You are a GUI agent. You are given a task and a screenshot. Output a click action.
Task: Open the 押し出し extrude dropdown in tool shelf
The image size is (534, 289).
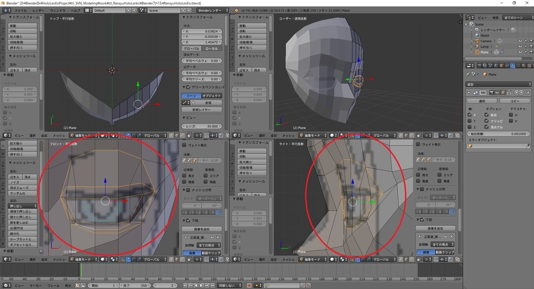coord(23,206)
